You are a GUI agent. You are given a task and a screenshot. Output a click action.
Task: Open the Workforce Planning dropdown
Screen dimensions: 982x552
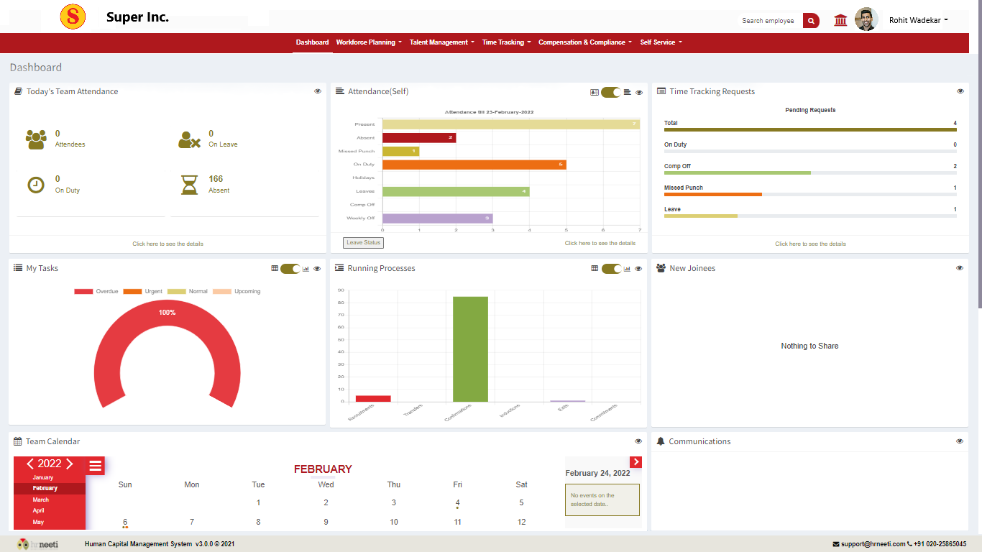tap(368, 42)
